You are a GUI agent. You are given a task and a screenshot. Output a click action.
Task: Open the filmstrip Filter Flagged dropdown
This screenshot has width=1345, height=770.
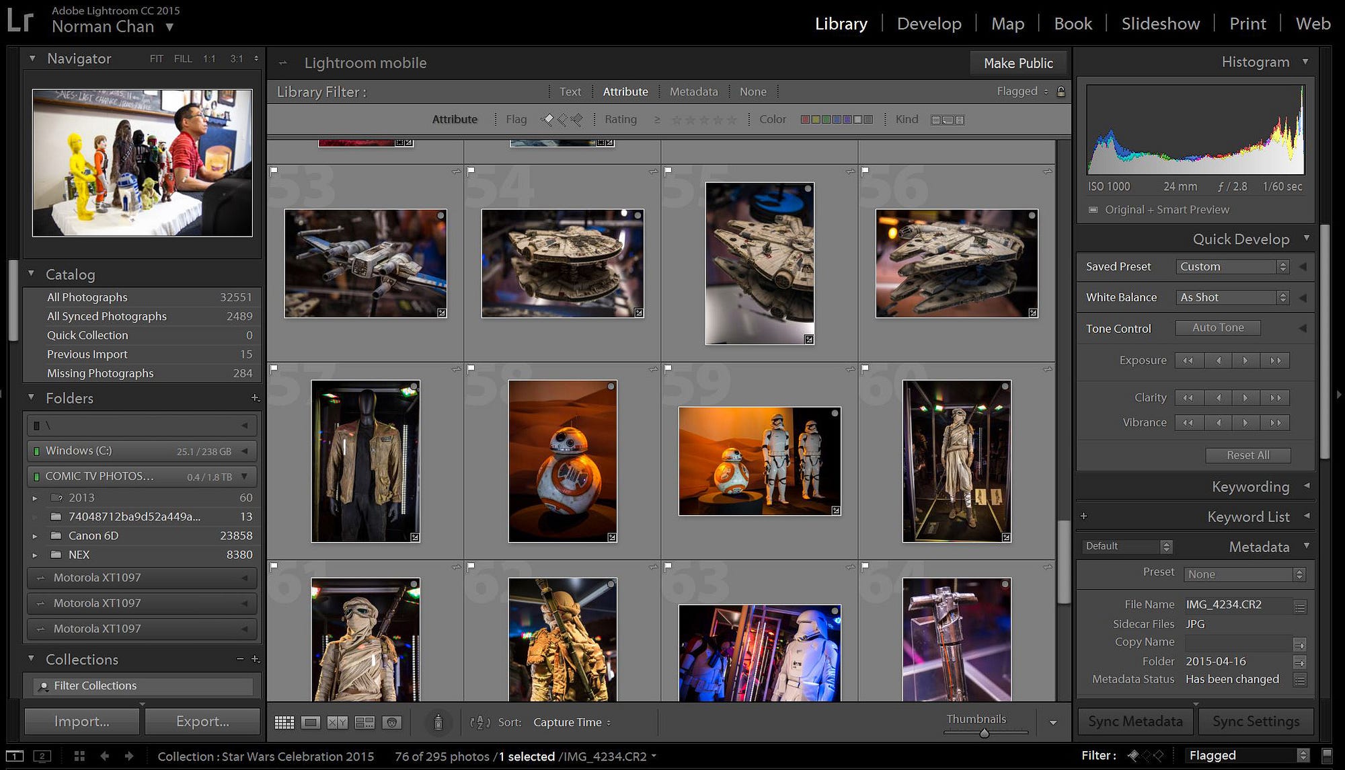click(x=1247, y=755)
